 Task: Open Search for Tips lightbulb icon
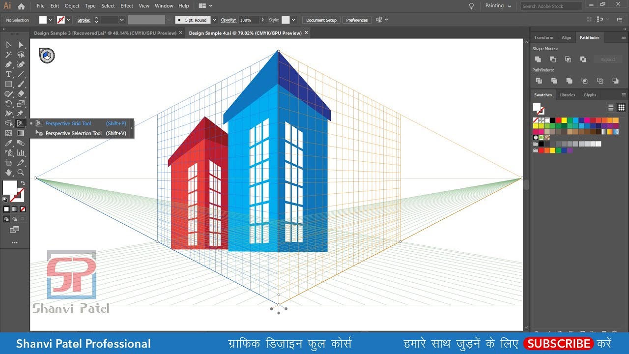pyautogui.click(x=472, y=6)
